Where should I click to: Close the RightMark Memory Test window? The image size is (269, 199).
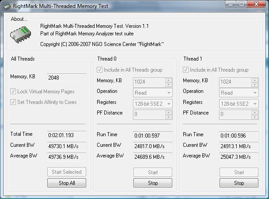[257, 4]
